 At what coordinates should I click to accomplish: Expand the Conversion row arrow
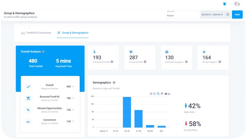point(73,121)
